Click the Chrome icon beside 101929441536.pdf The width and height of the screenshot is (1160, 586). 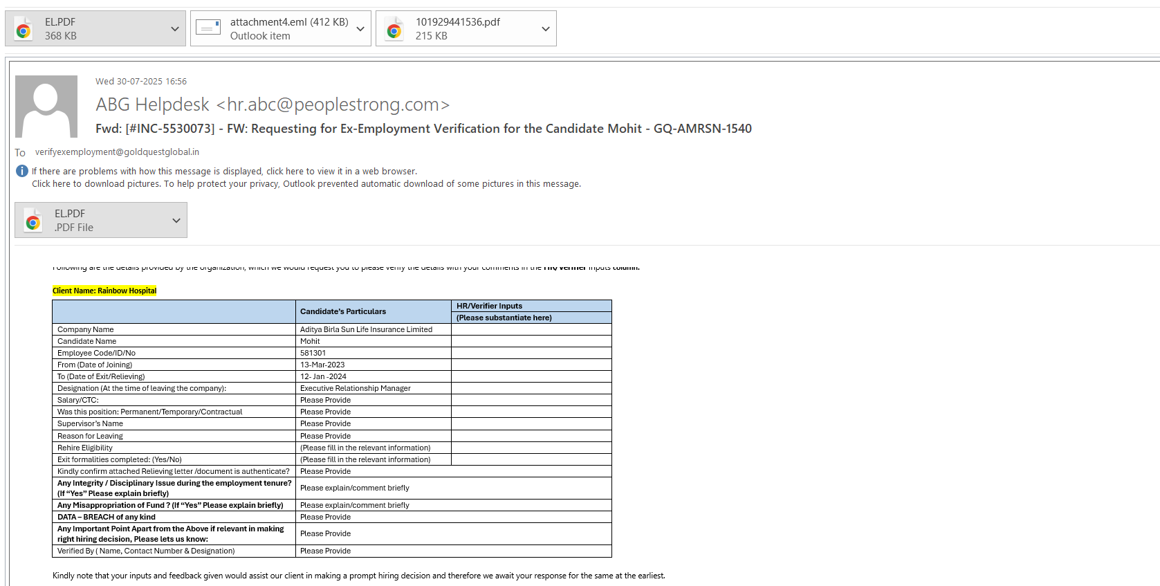pyautogui.click(x=394, y=29)
